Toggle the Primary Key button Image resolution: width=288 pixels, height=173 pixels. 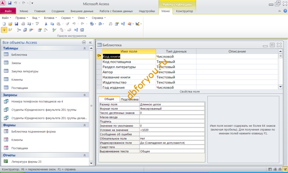coord(4,30)
